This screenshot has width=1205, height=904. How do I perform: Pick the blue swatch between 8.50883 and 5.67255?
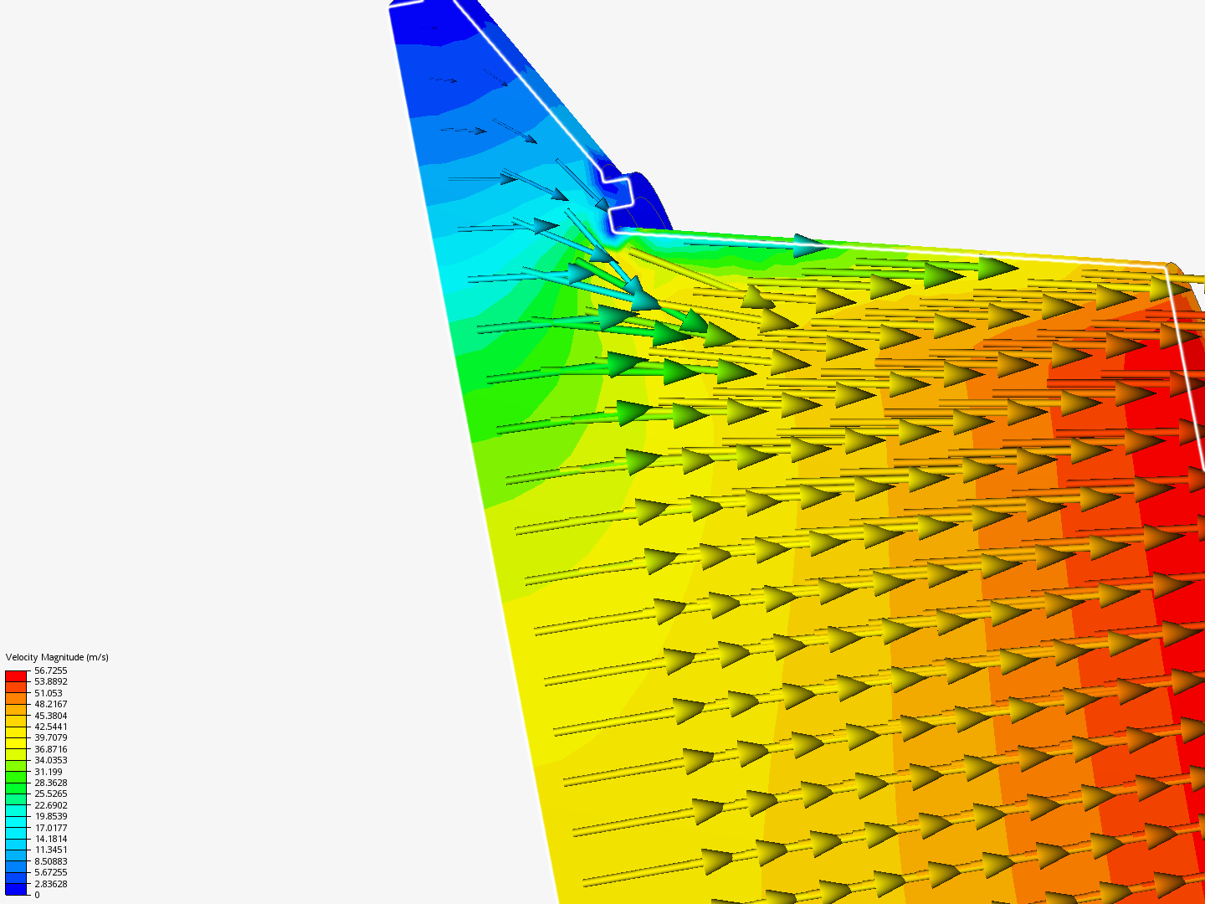[x=17, y=866]
